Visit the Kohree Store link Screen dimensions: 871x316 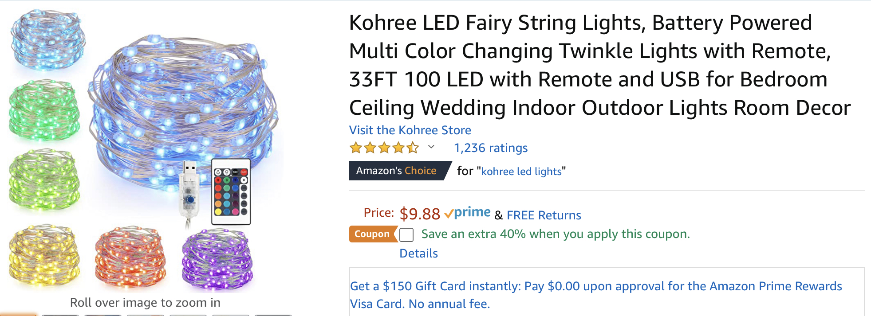pyautogui.click(x=410, y=130)
